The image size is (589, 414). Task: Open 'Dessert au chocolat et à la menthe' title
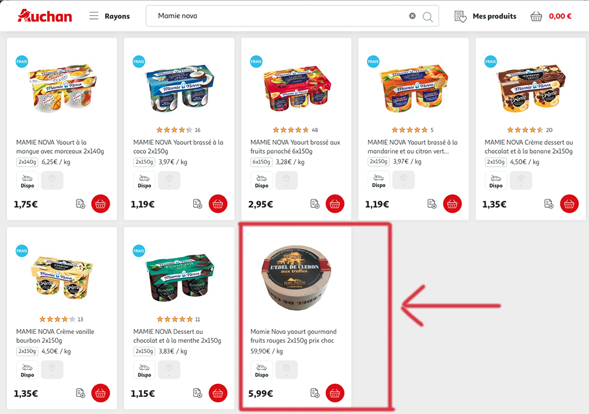tap(177, 336)
